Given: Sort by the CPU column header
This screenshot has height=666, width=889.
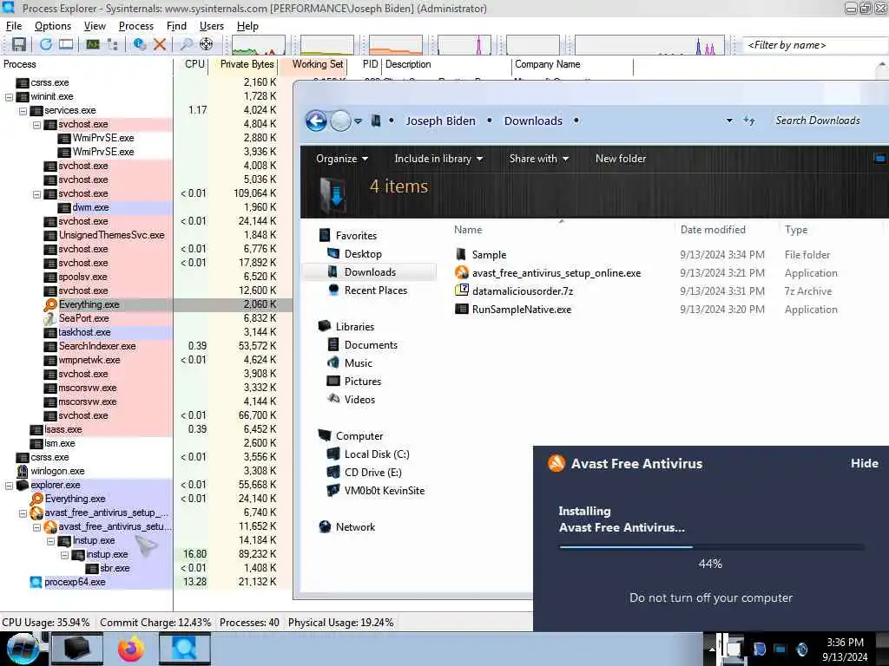Looking at the screenshot, I should point(194,64).
